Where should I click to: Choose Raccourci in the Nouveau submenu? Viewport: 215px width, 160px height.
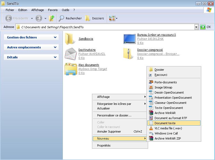pyautogui.click(x=174, y=75)
